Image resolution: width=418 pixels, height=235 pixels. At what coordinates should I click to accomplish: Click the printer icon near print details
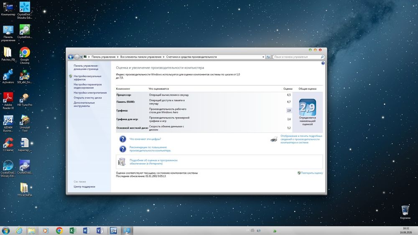point(274,139)
